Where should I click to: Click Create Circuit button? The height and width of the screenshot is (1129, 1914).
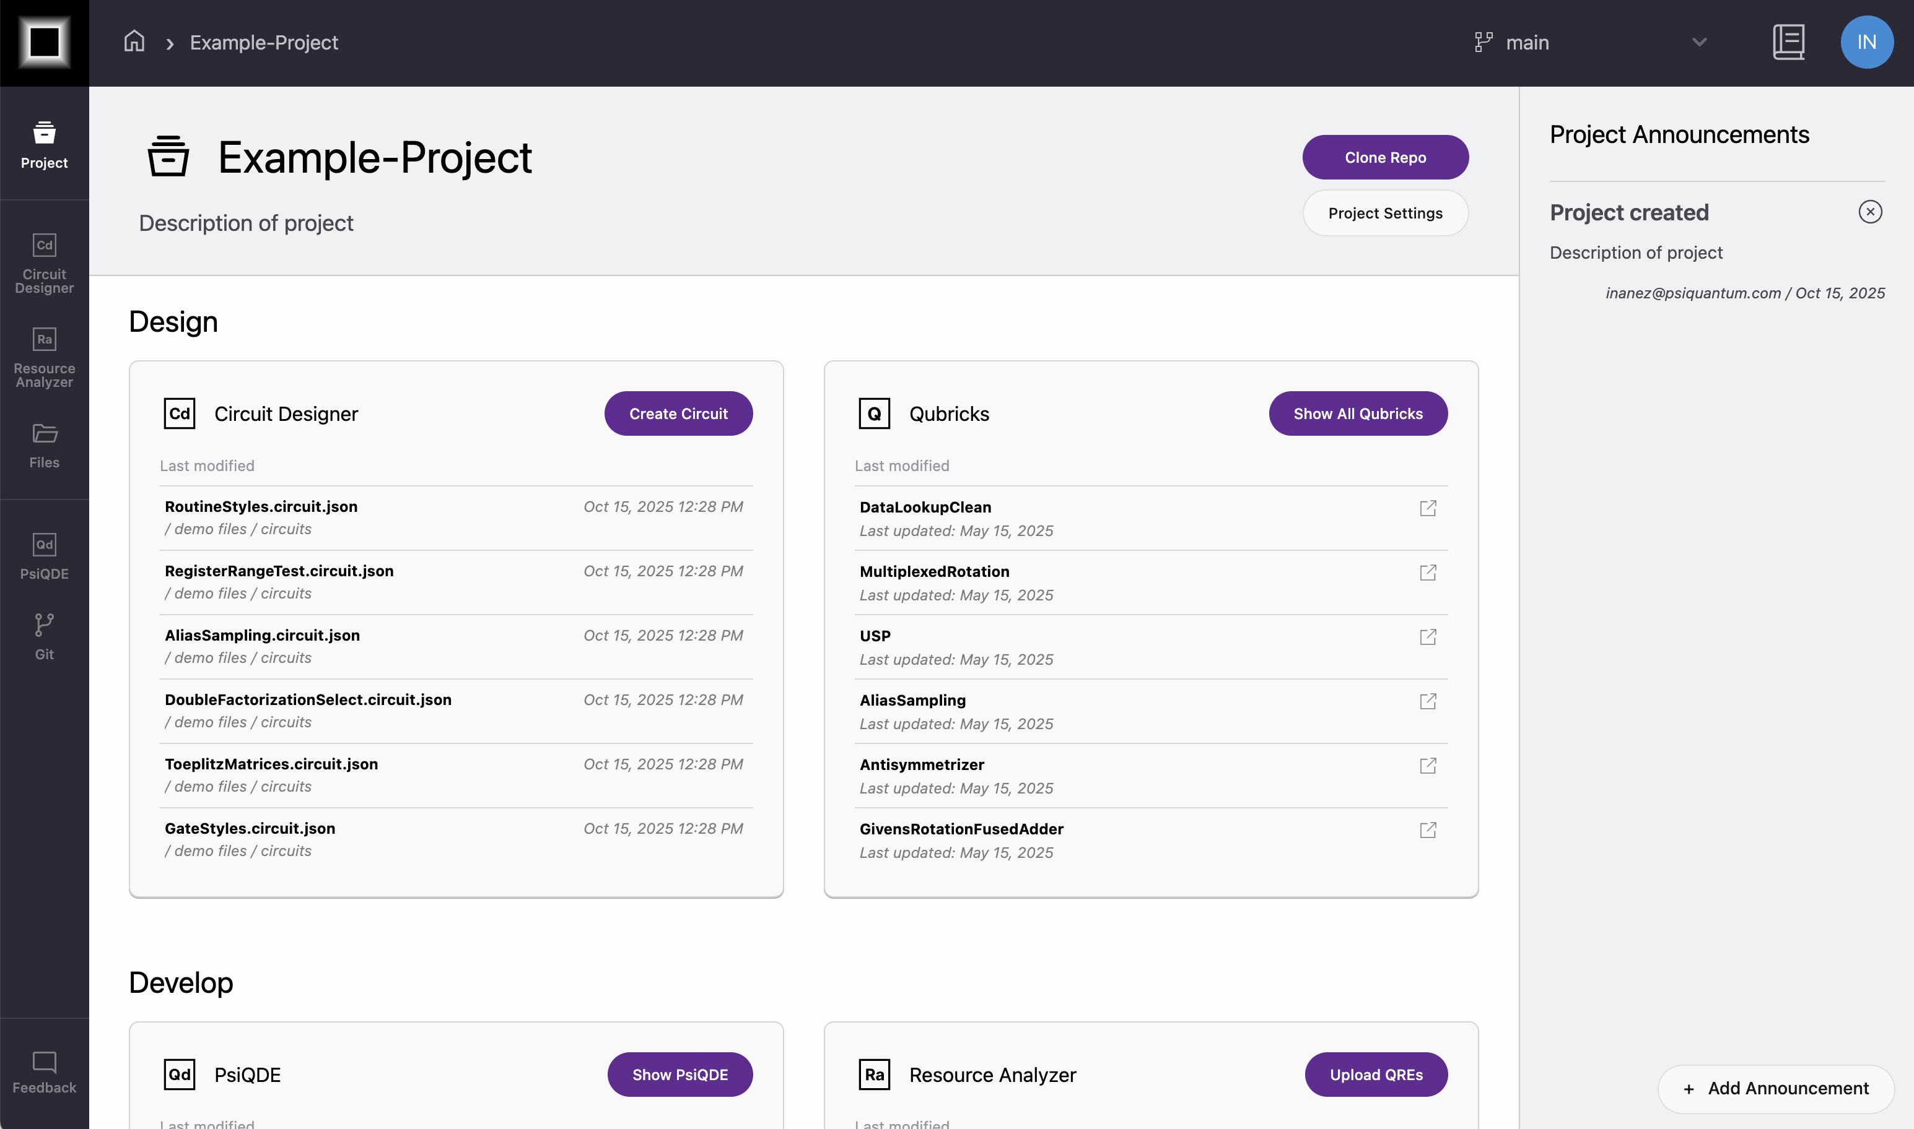(x=678, y=414)
